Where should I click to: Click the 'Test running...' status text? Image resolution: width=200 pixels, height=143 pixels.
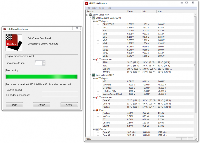(x=13, y=70)
